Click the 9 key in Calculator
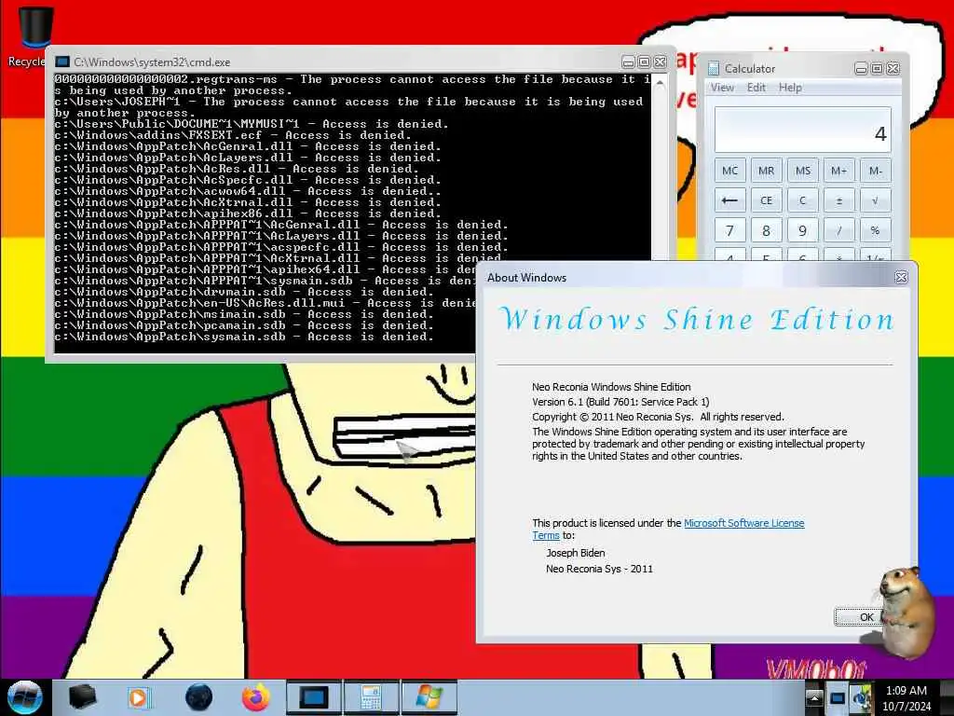Screen dimensions: 954x716 (802, 231)
